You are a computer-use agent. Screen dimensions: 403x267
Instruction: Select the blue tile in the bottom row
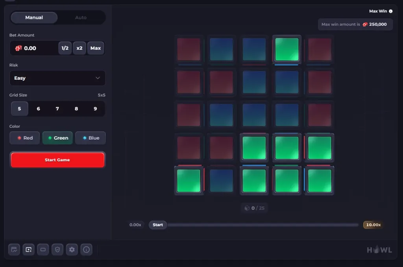click(221, 181)
